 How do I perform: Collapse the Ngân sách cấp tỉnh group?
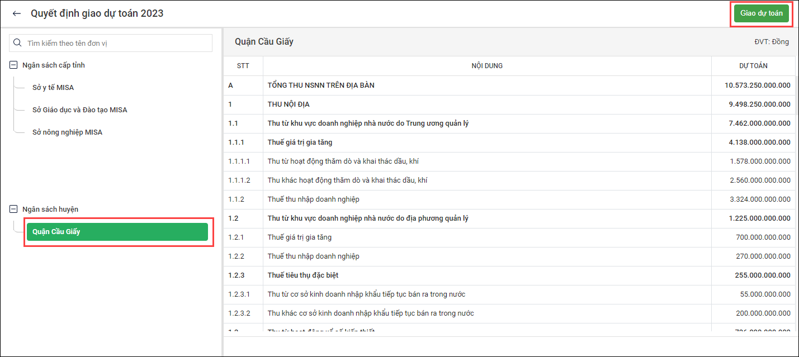[x=14, y=65]
